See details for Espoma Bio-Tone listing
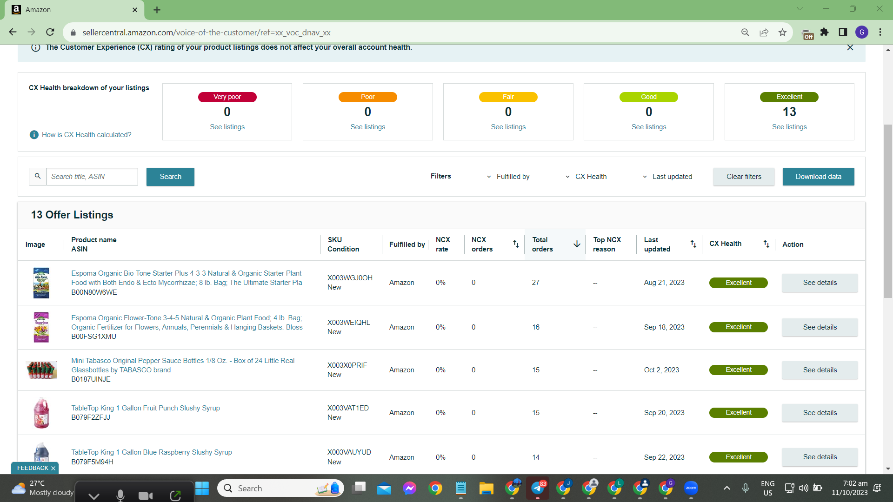893x502 pixels. tap(820, 283)
